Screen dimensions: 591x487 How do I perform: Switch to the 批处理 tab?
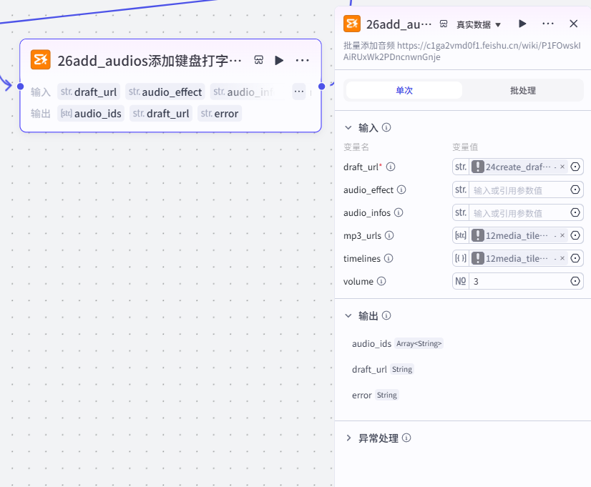point(522,90)
